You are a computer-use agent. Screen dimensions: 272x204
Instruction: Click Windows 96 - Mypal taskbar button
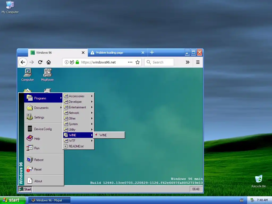pyautogui.click(x=49, y=200)
